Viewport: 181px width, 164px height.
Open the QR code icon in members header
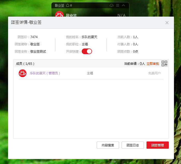coord(164,63)
